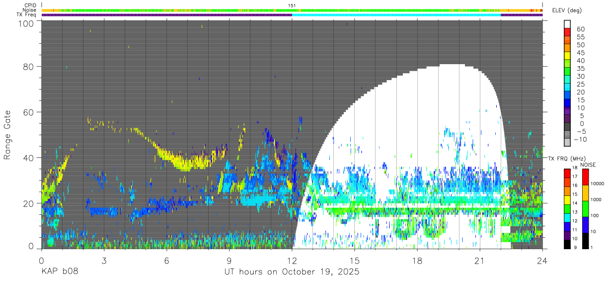The image size is (610, 282).
Task: Select the red top swatch in TX FRQ legend
Action: tap(567, 174)
